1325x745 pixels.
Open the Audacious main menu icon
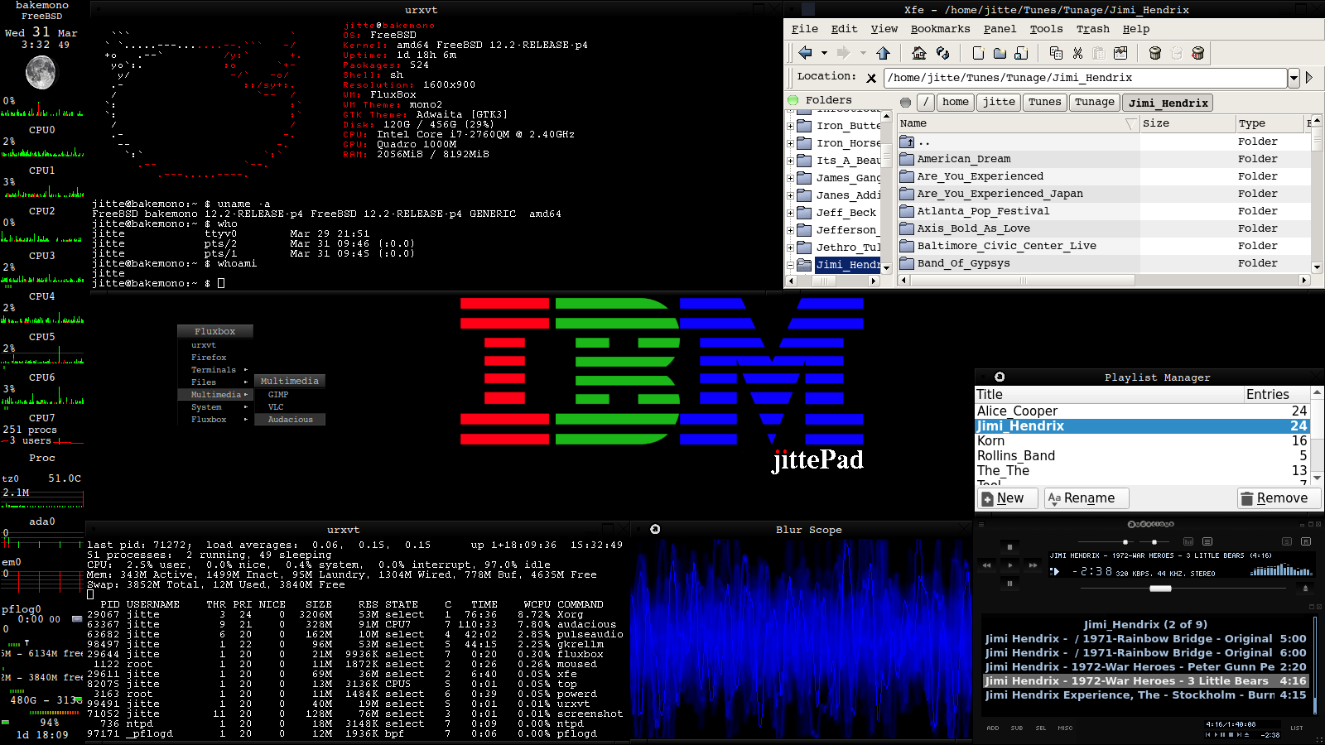tap(981, 524)
